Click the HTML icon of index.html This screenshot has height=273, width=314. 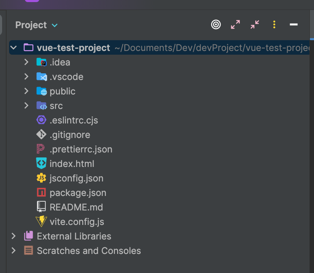pyautogui.click(x=41, y=163)
